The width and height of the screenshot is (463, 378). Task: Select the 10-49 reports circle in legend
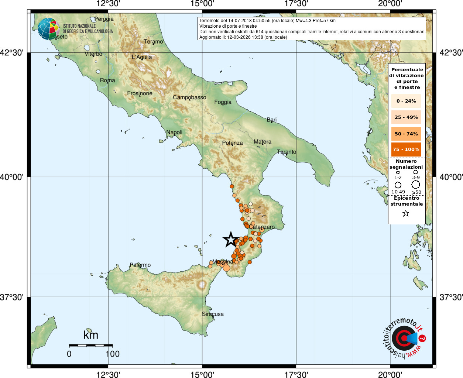[x=398, y=185]
